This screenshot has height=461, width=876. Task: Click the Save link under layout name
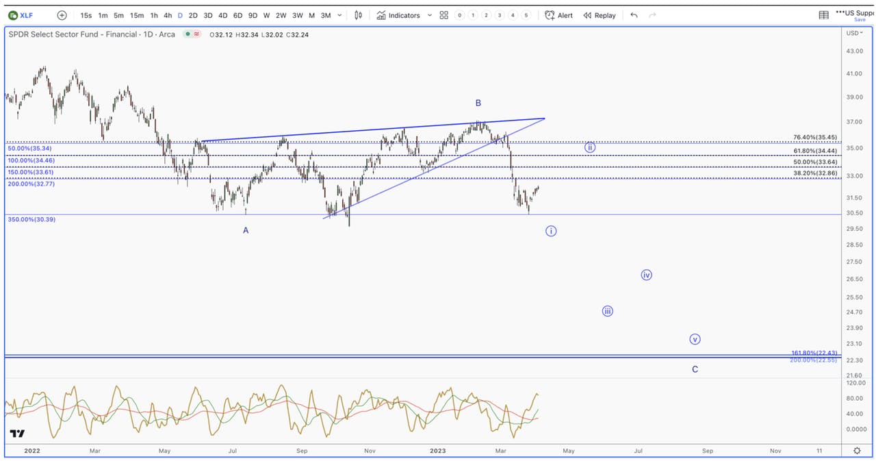tap(859, 20)
